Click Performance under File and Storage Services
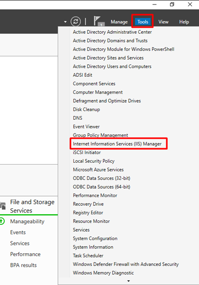 [25, 254]
